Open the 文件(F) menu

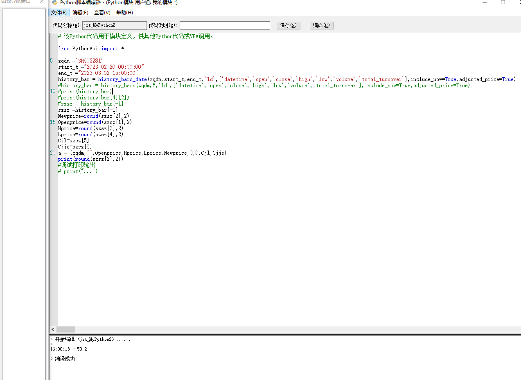[59, 13]
